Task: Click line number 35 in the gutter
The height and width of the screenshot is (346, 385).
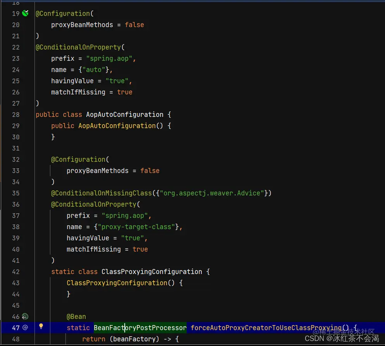Action: pyautogui.click(x=16, y=193)
